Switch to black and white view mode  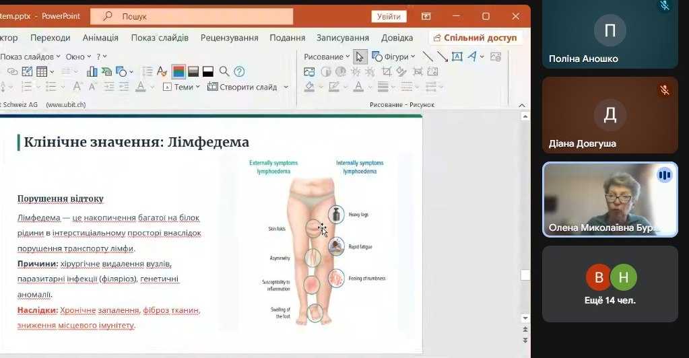(x=208, y=71)
